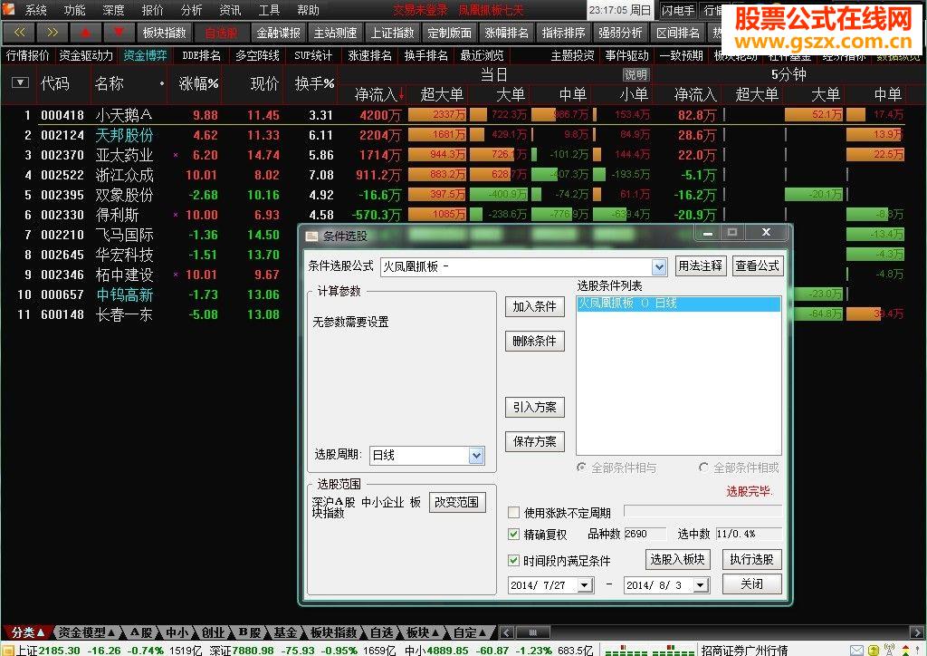Select the 全部条件相与 radio button

[582, 468]
